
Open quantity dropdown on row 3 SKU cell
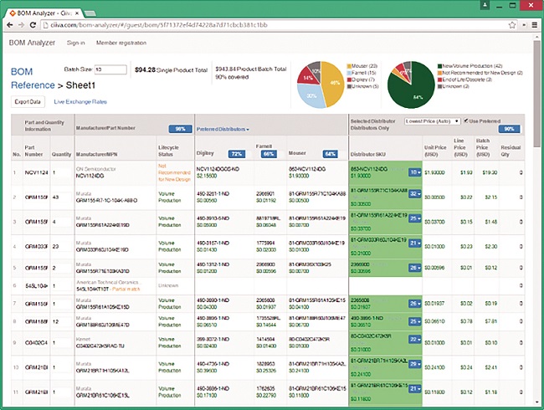[415, 218]
